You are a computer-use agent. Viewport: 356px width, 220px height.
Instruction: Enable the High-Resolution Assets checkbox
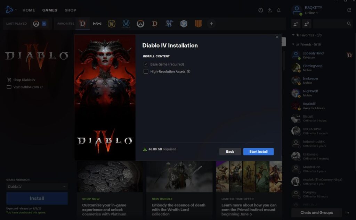146,71
